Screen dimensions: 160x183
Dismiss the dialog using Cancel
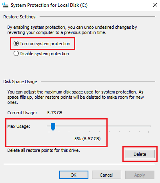tap(106, 175)
